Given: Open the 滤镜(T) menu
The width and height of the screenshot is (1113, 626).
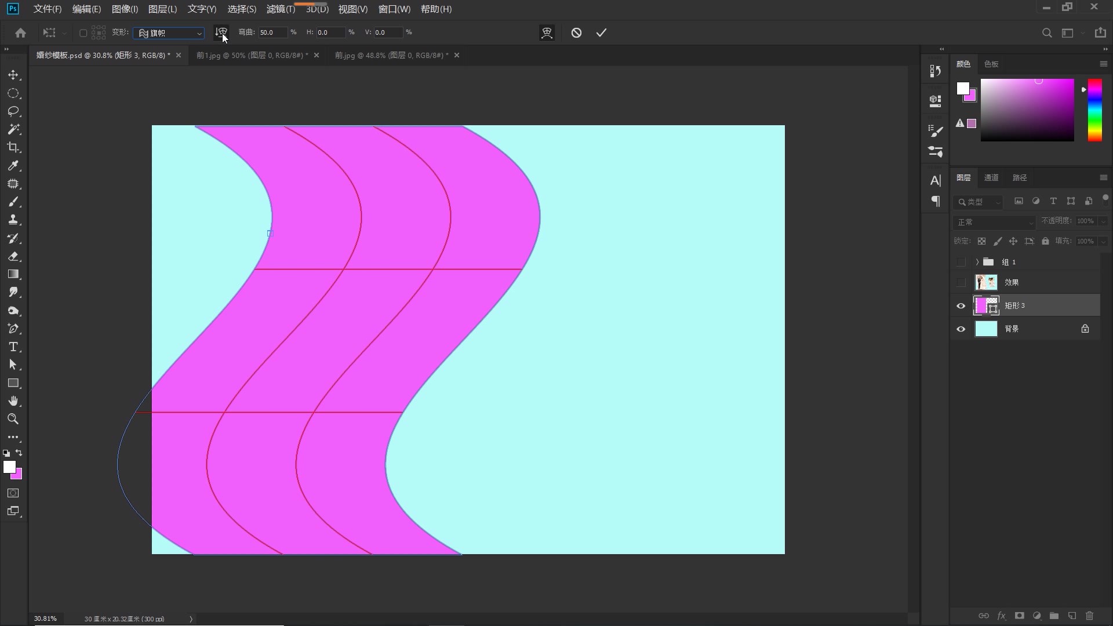Looking at the screenshot, I should pos(281,9).
